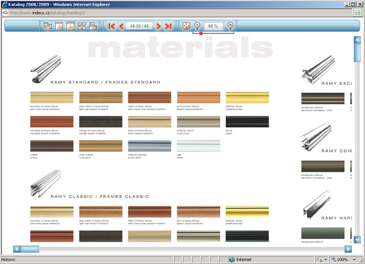Image resolution: width=365 pixels, height=264 pixels.
Task: Click the first PDF document icon
Action: 59,26
